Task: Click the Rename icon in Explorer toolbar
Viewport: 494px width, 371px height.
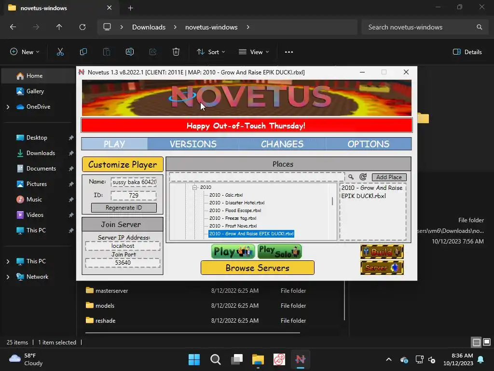Action: (130, 52)
